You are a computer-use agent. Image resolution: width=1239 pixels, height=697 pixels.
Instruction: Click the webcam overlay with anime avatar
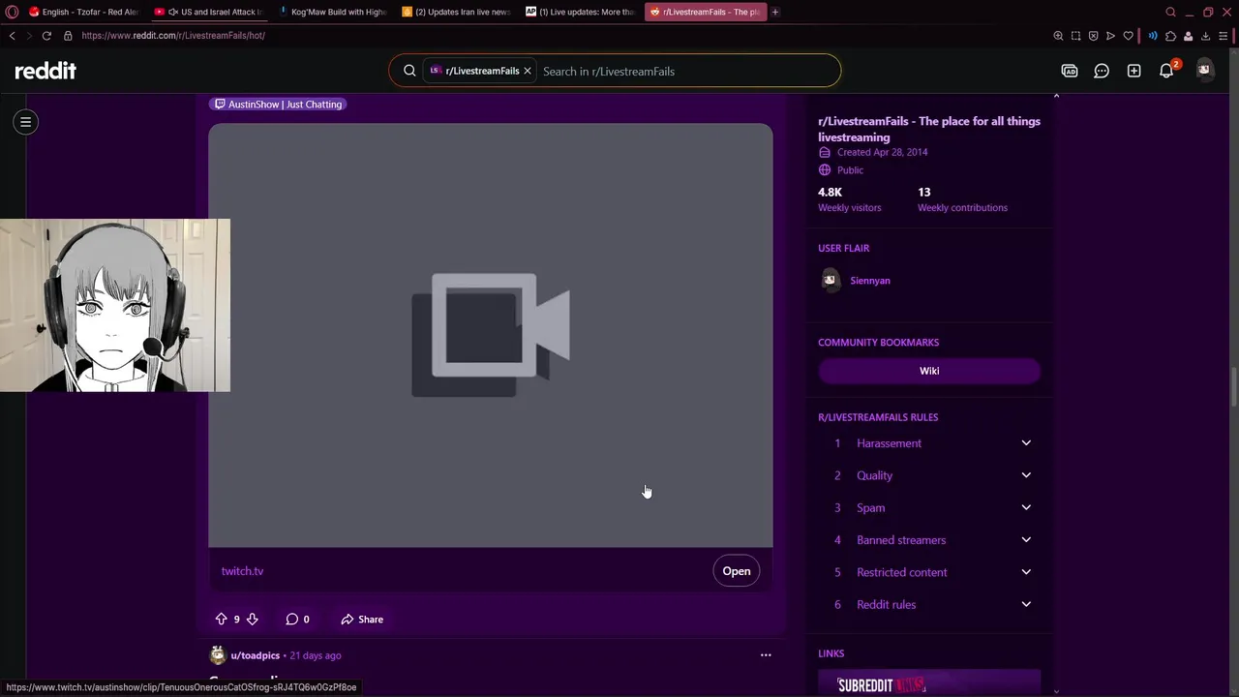coord(115,305)
